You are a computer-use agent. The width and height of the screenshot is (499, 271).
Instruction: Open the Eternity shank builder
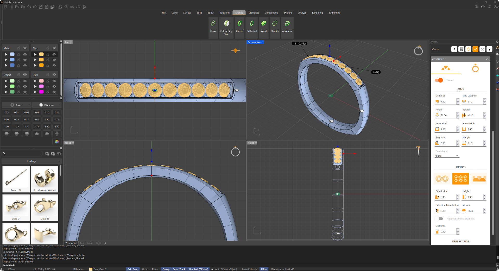pos(275,28)
